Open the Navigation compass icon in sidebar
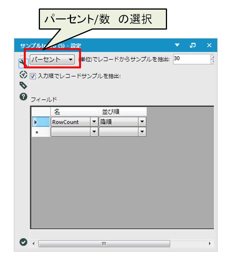235x257 pixels. coord(23,75)
